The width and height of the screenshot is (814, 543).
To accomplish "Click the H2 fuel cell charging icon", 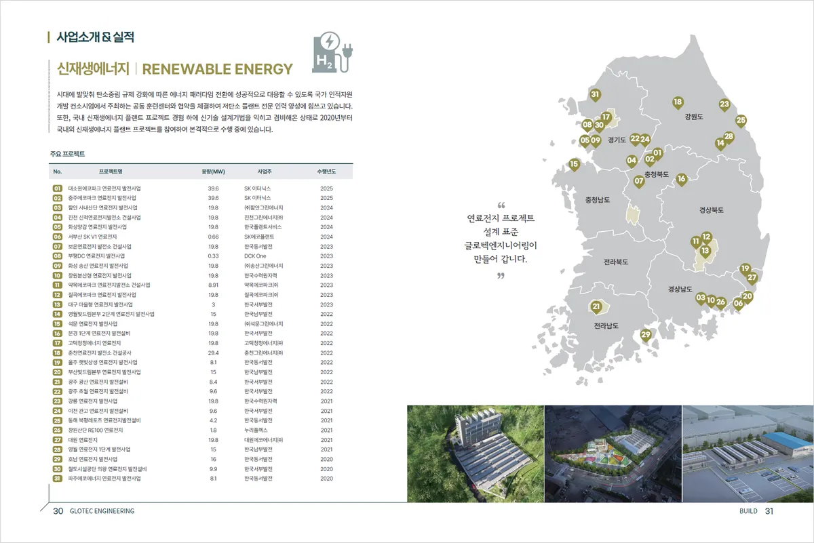I will click(x=332, y=52).
